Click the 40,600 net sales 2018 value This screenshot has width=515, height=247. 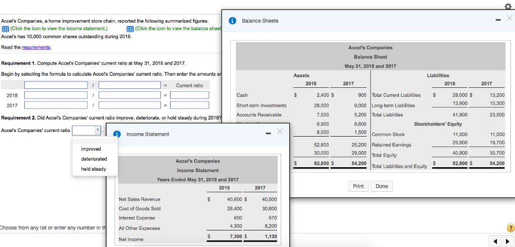[234, 199]
